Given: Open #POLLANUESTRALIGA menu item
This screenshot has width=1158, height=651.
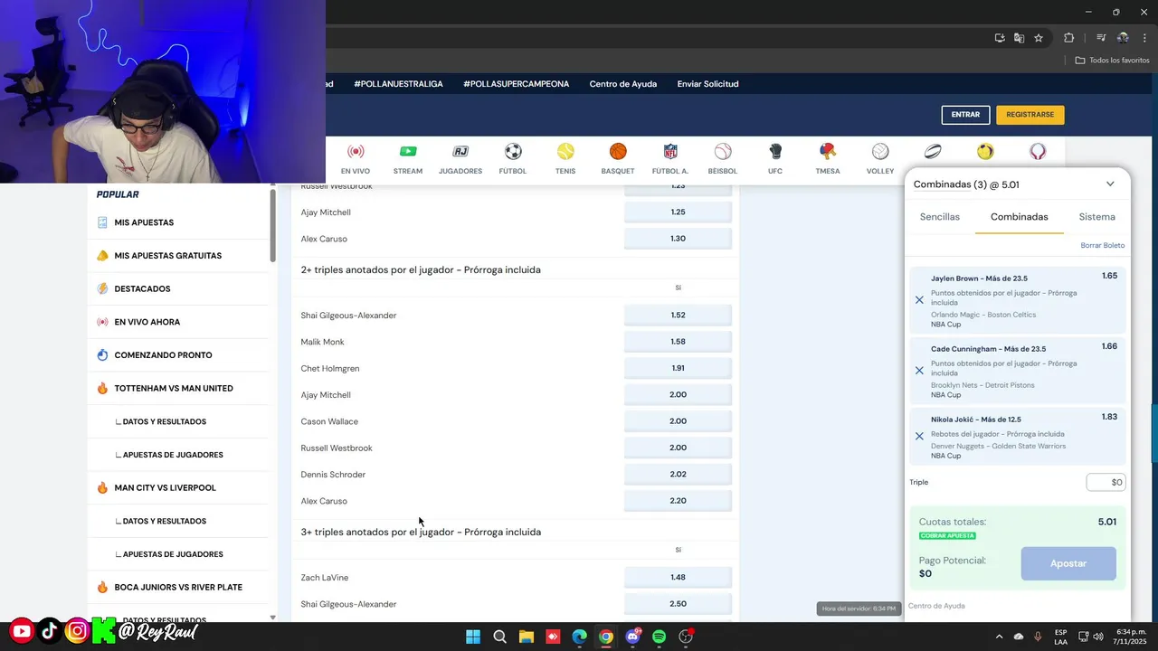Looking at the screenshot, I should point(398,84).
